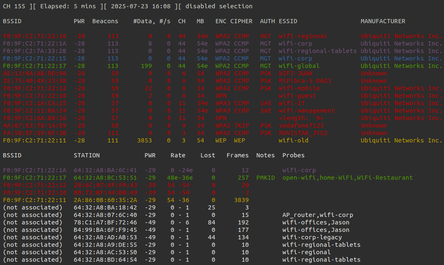
Task: Click the ESSID column header
Action: pyautogui.click(x=288, y=21)
